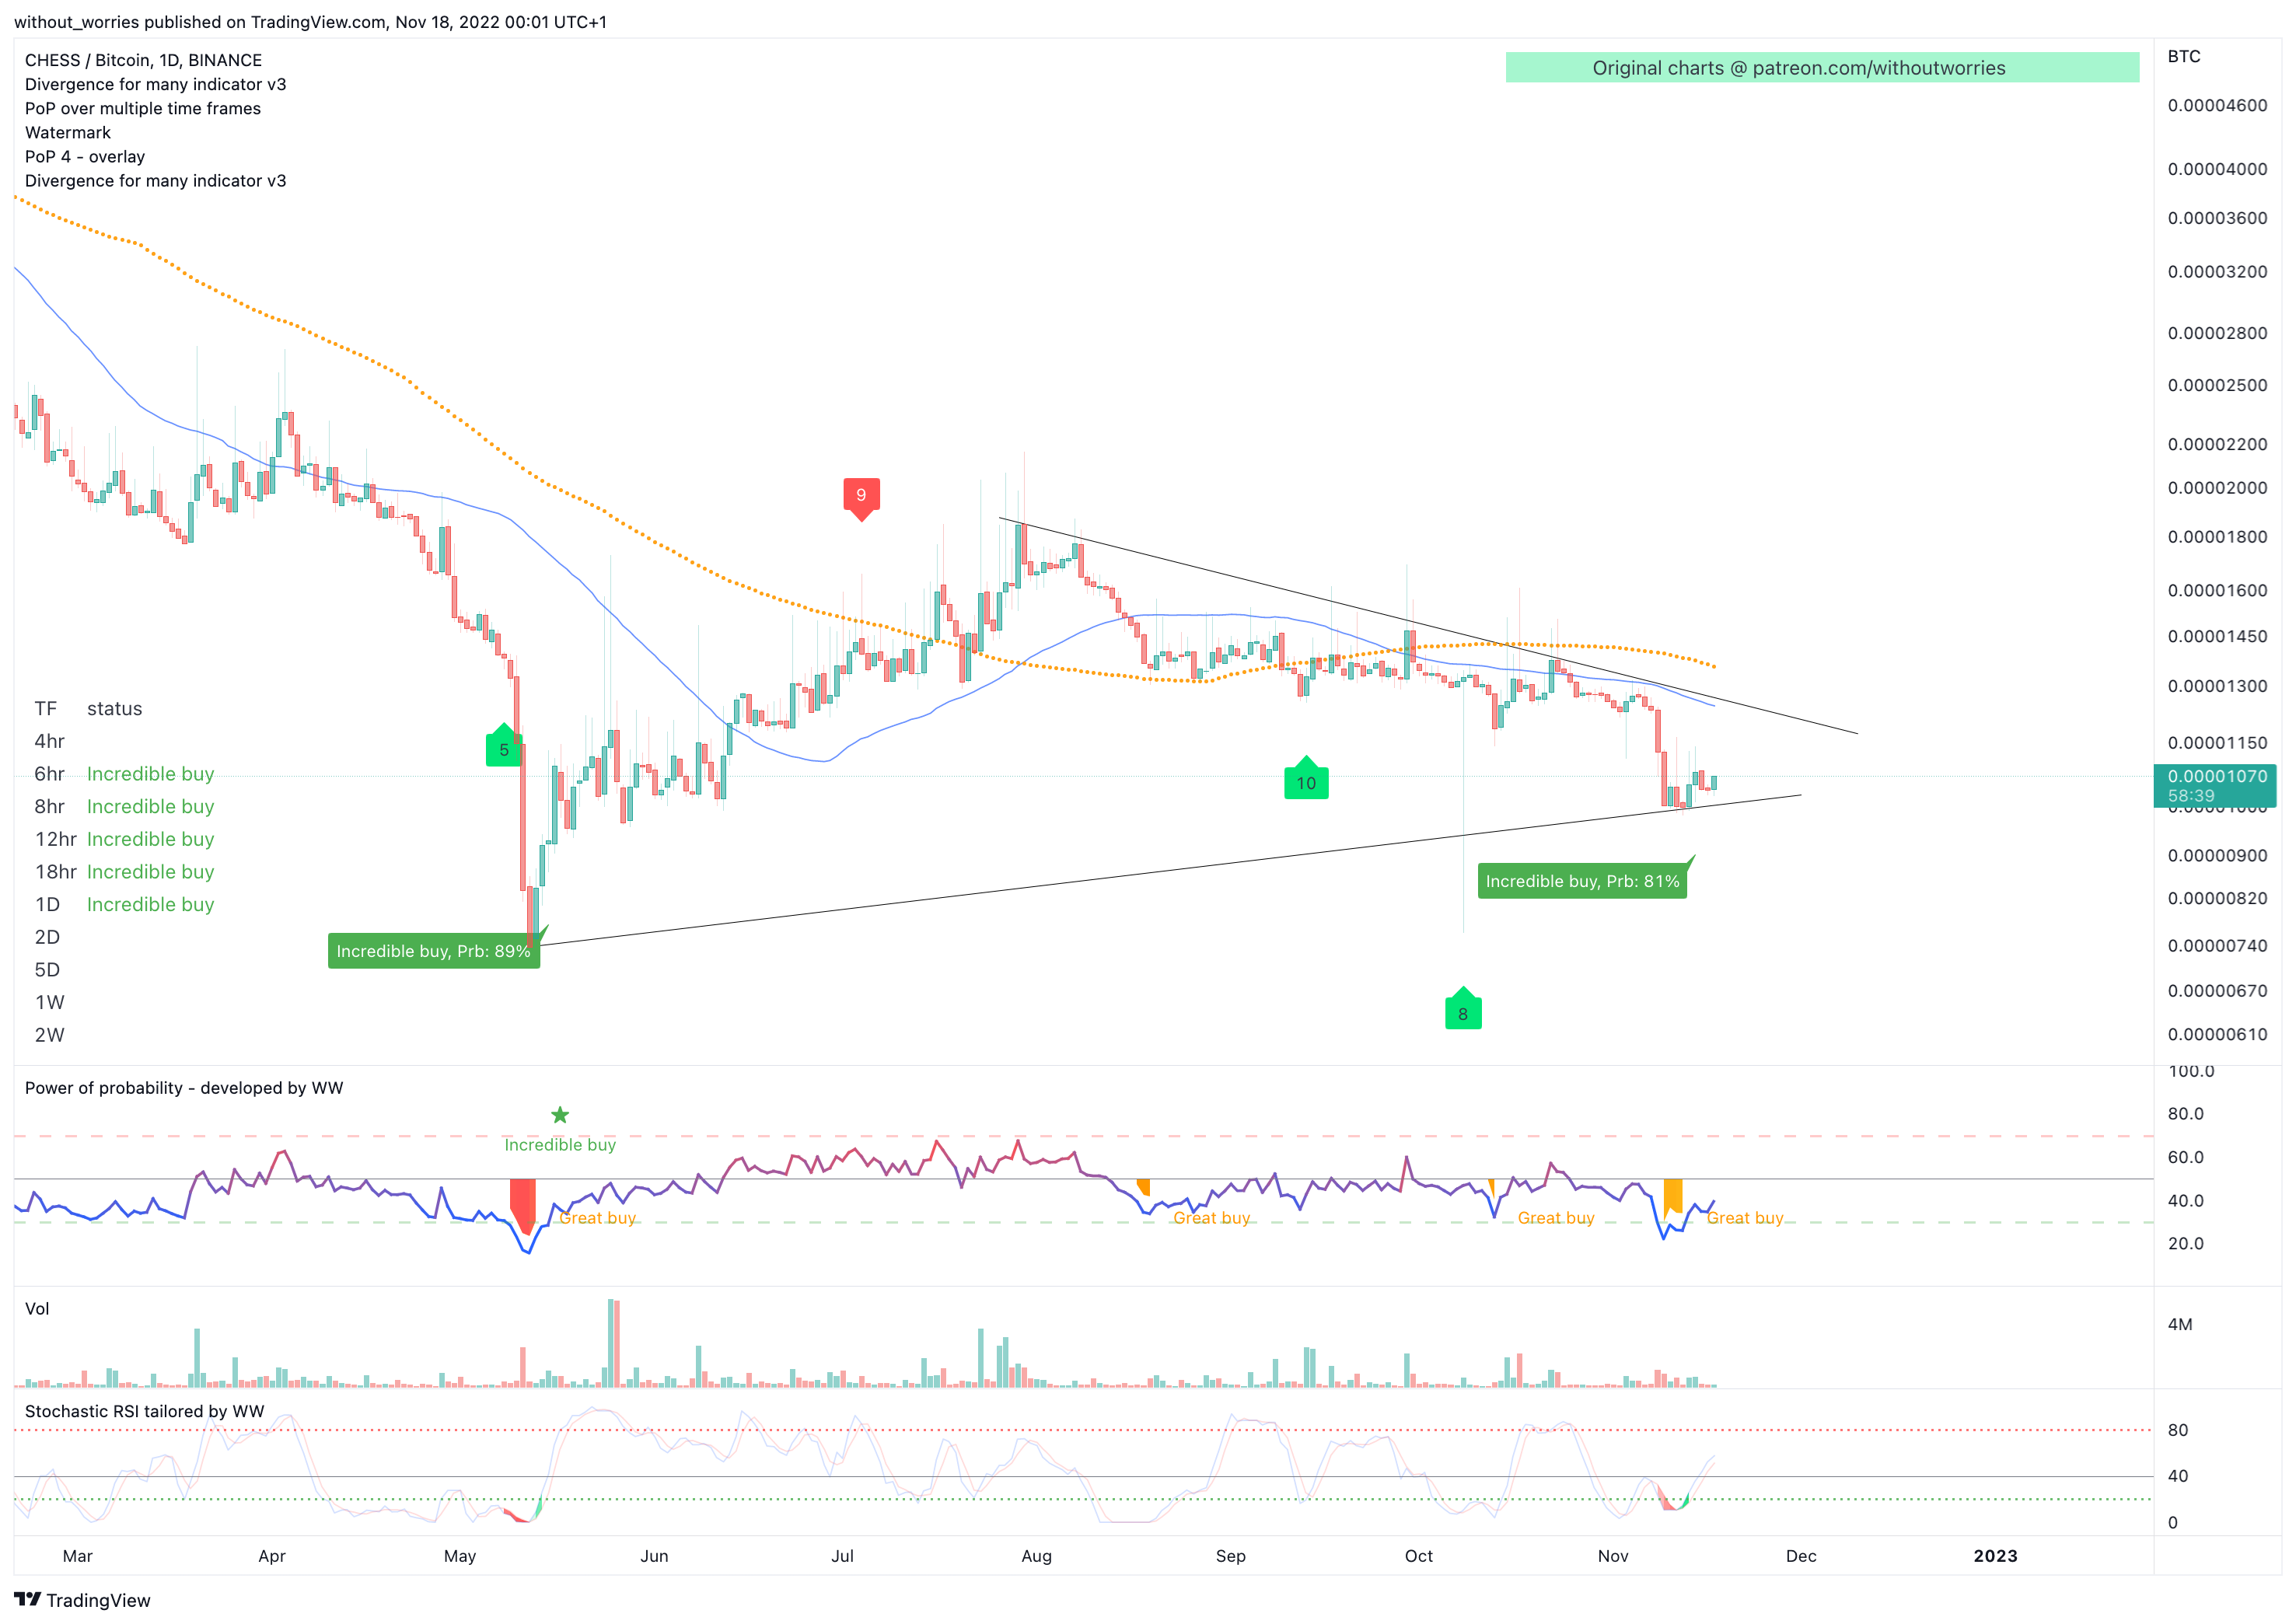Click the 80.0 level on probability axis
Image resolution: width=2296 pixels, height=1624 pixels.
point(2186,1114)
